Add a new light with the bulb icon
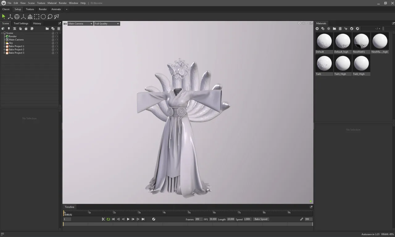The width and height of the screenshot is (395, 237). click(9, 29)
